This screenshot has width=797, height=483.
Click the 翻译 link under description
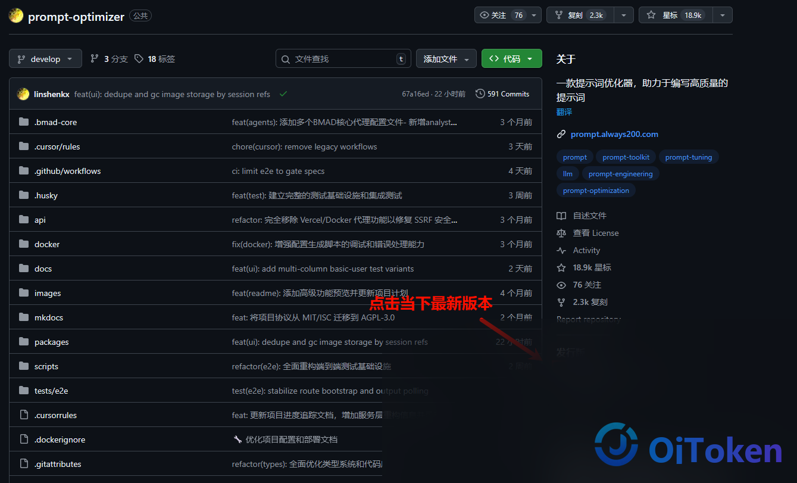[x=564, y=112]
